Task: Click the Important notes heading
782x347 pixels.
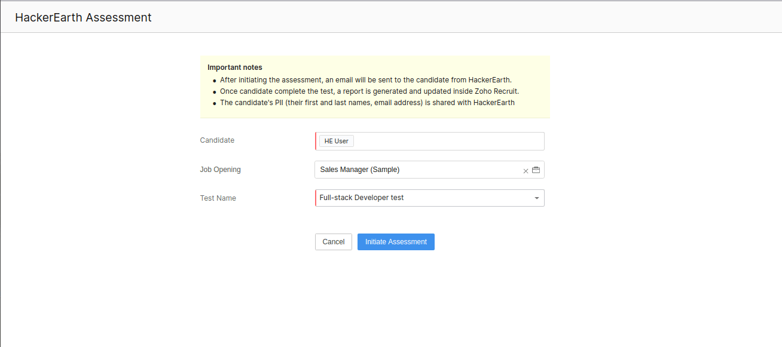Action: tap(234, 67)
